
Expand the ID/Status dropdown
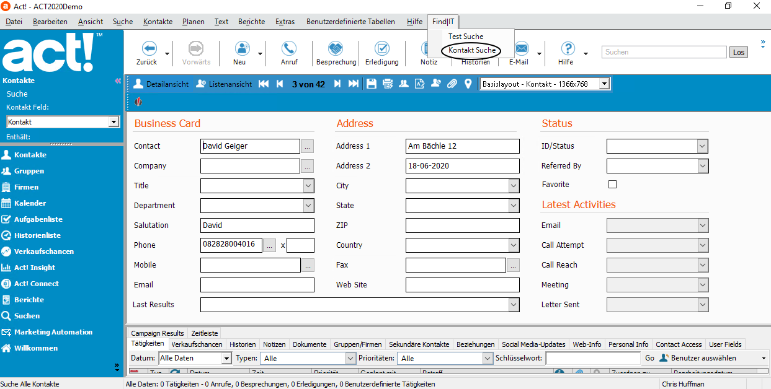(702, 146)
